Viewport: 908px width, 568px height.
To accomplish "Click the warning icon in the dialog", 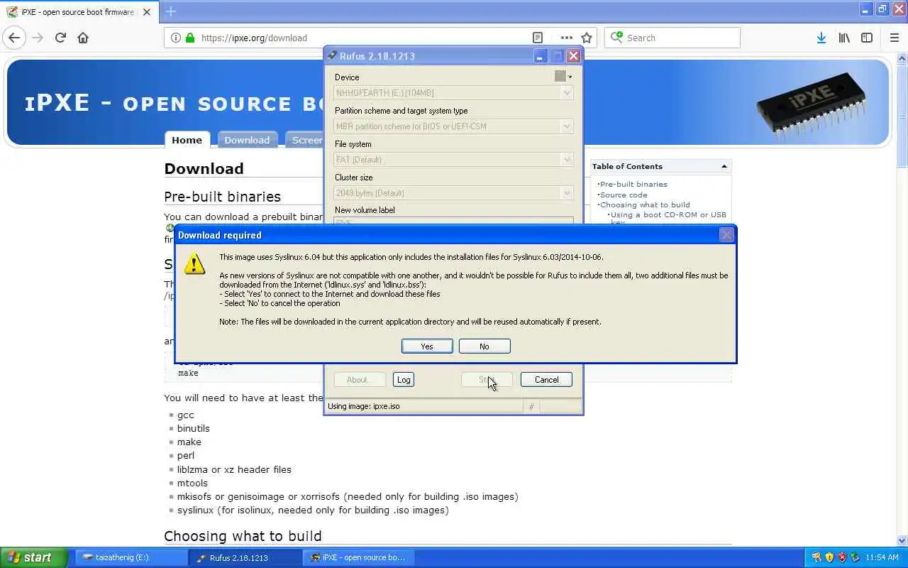I will point(194,264).
